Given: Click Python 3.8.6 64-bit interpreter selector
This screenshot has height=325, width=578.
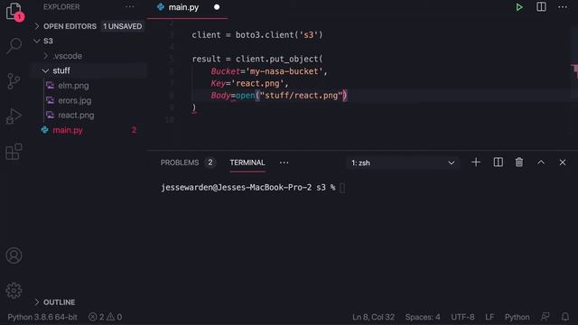Looking at the screenshot, I should pyautogui.click(x=42, y=317).
